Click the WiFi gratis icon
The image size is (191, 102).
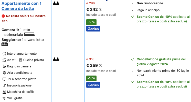point(4,98)
